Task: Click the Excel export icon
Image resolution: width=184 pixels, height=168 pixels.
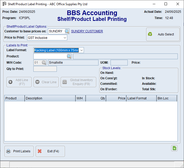Action: point(174,148)
